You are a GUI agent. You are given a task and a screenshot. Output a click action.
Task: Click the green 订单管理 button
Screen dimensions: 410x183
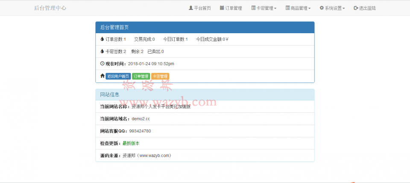point(141,76)
